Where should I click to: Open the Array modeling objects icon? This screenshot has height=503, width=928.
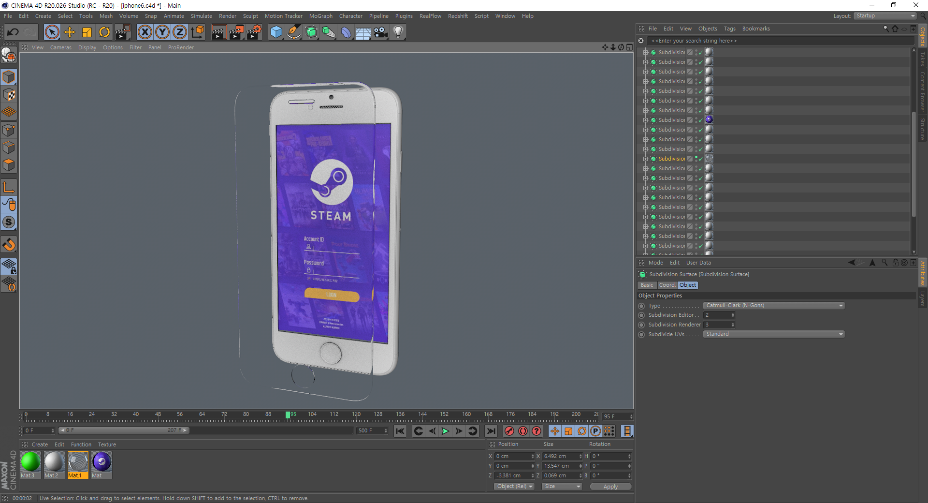click(329, 32)
